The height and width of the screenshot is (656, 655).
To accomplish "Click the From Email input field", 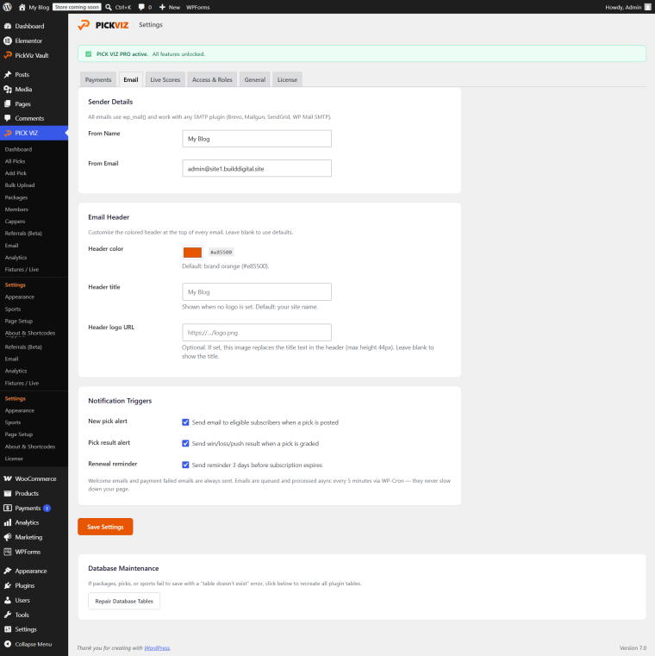I will [x=257, y=168].
